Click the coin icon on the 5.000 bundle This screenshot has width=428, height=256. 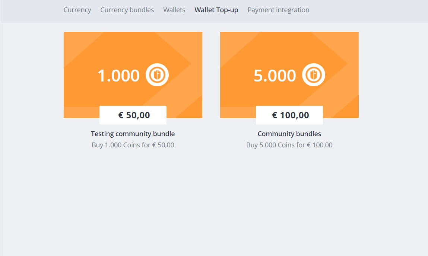tap(313, 75)
